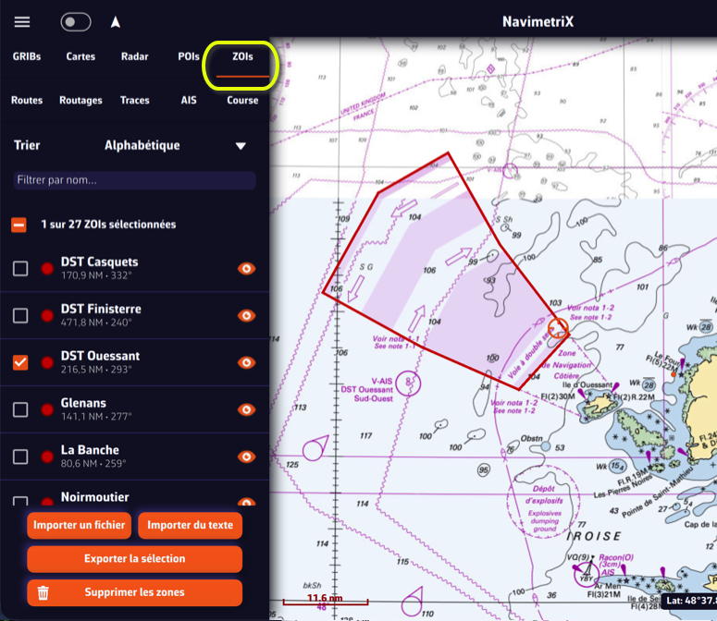Toggle the switch next to the menu icon

tap(76, 22)
